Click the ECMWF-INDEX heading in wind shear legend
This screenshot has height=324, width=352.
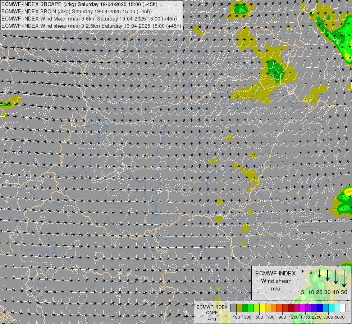(x=275, y=273)
